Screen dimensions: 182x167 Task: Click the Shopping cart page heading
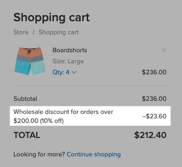point(52,18)
